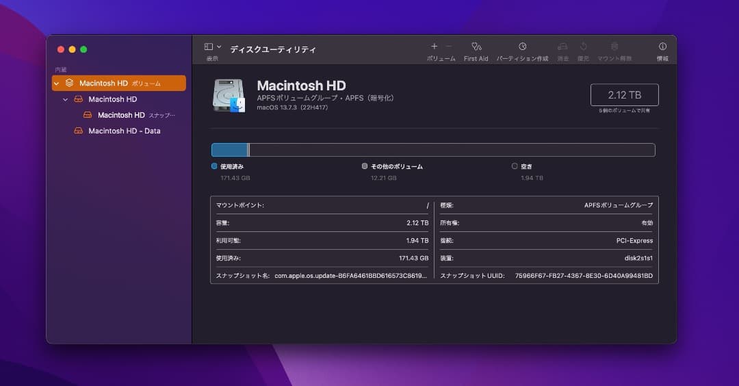Click the Macintosh HD - Data drive icon
Image resolution: width=739 pixels, height=386 pixels.
[x=79, y=131]
